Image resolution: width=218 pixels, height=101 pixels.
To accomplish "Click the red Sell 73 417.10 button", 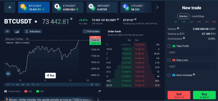I will point(179,95).
